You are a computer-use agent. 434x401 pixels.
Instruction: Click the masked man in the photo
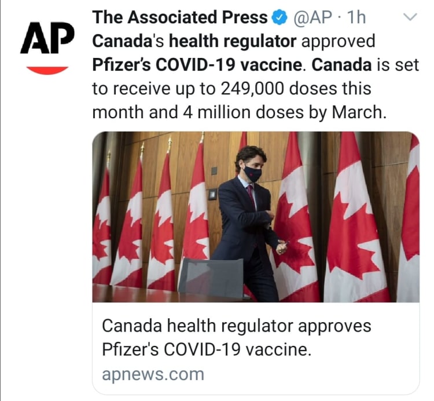pos(250,220)
